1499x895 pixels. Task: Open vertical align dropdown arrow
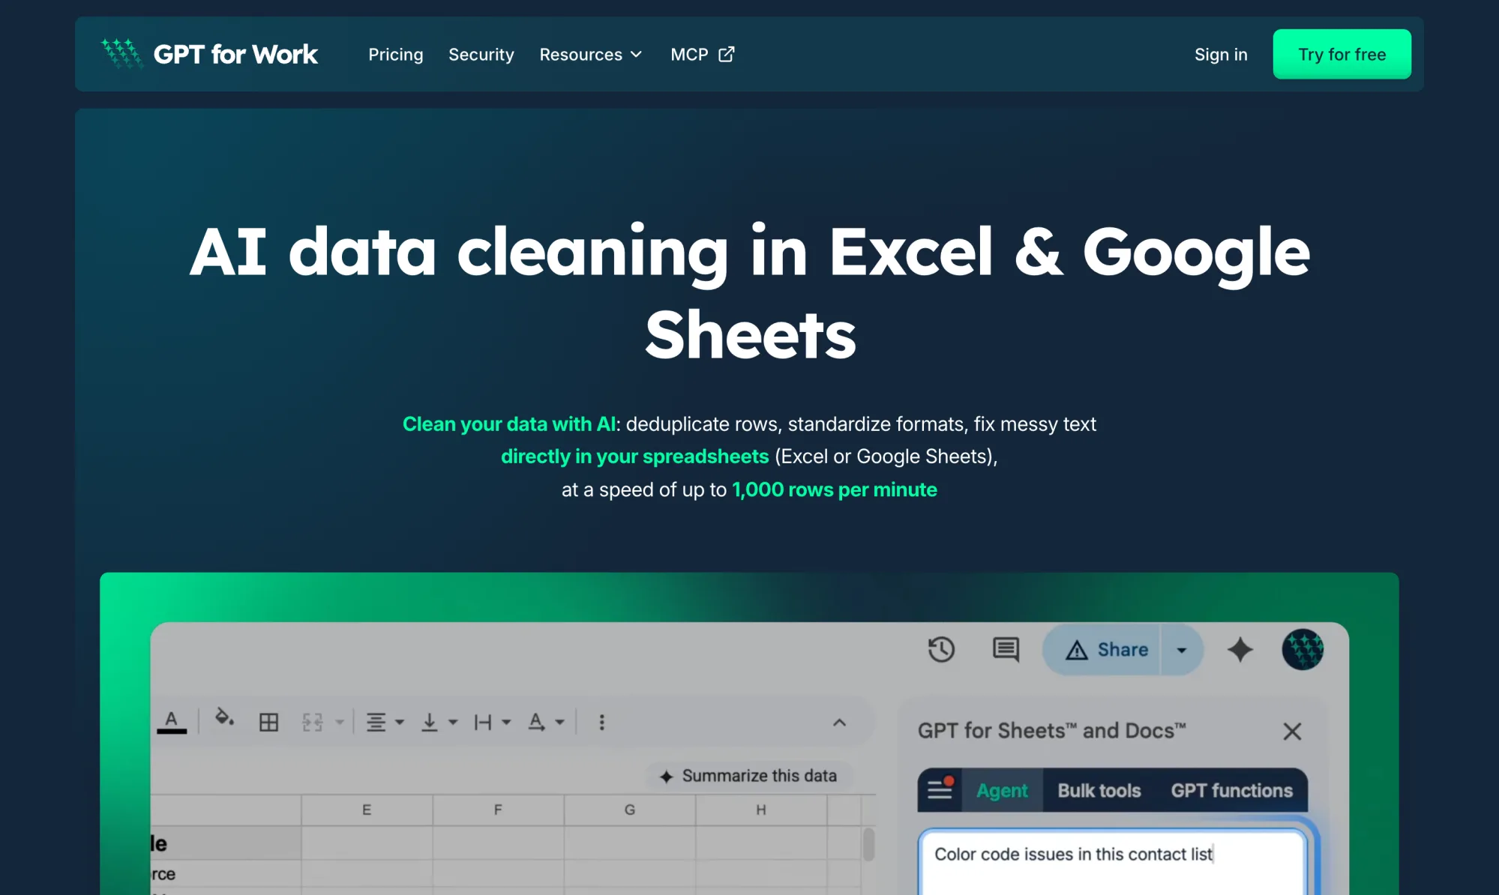click(453, 723)
